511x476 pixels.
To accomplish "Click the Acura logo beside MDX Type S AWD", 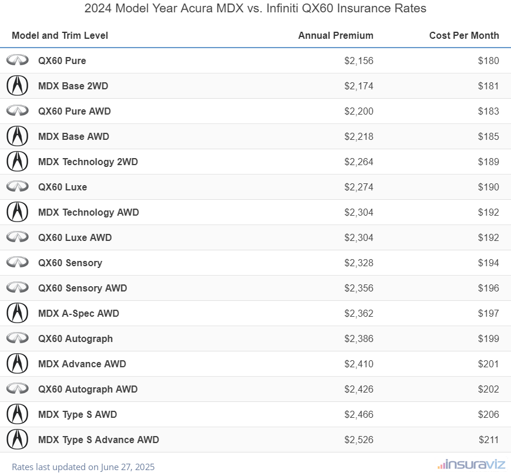I will point(18,414).
